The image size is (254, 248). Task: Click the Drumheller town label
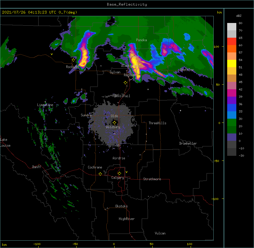[x=188, y=143]
